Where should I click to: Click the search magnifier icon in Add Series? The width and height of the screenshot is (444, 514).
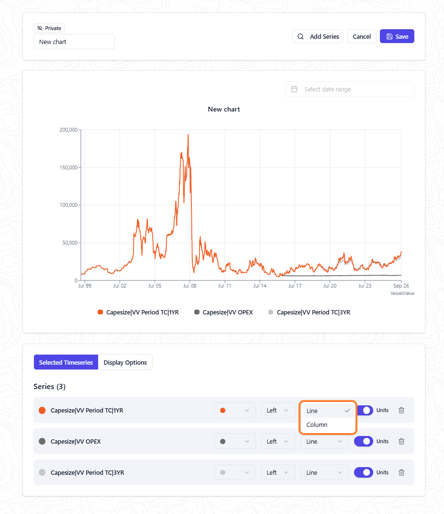(300, 36)
